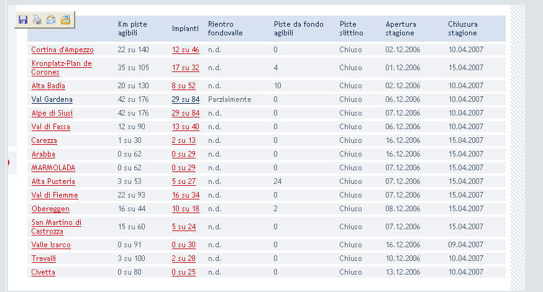The height and width of the screenshot is (292, 543).
Task: Open the Alta Badia link
Action: point(48,86)
